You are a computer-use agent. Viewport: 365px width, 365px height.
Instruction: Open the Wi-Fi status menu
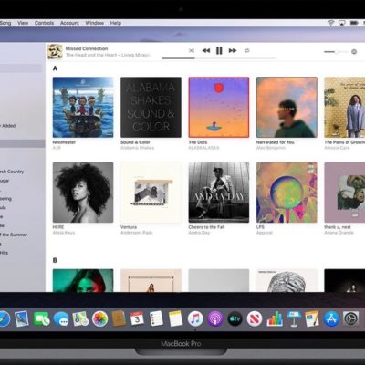[330, 23]
